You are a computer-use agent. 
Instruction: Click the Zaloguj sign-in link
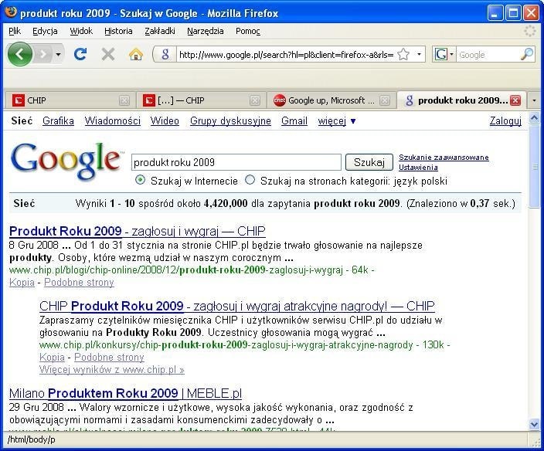(x=505, y=120)
